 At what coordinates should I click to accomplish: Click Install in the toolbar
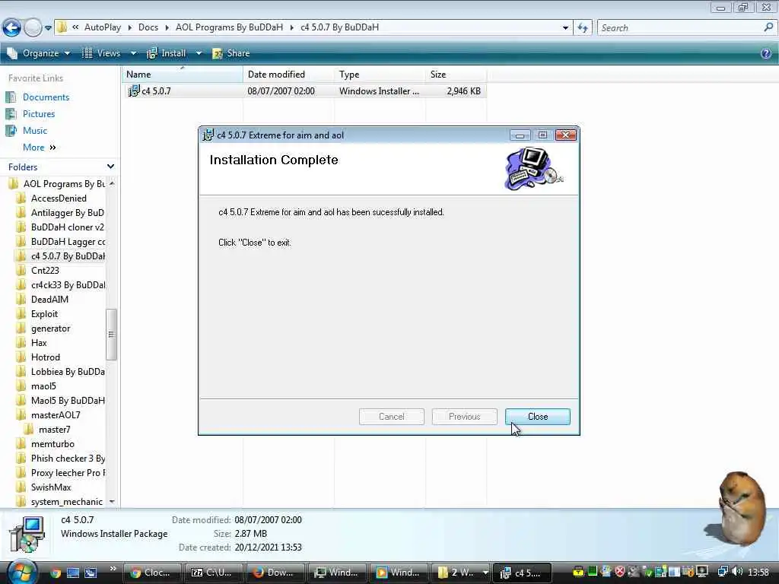(167, 53)
